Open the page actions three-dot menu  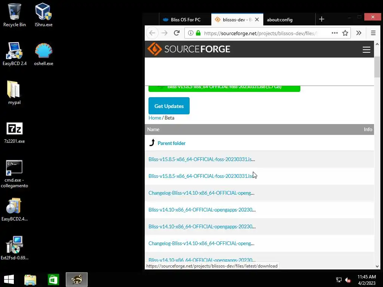click(335, 33)
